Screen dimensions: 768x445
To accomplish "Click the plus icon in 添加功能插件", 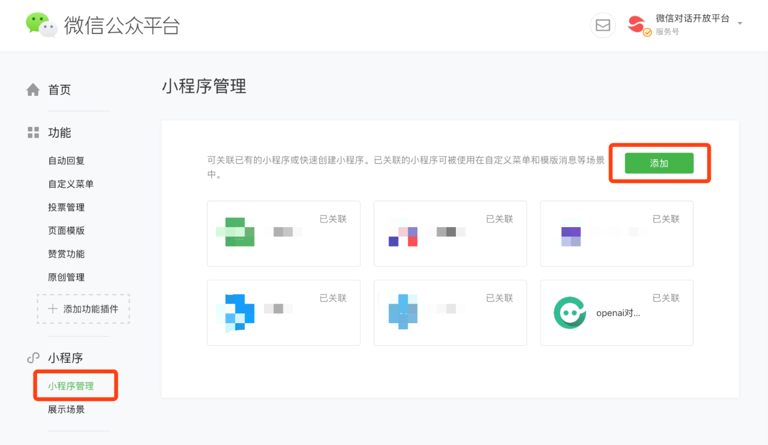I will point(53,309).
